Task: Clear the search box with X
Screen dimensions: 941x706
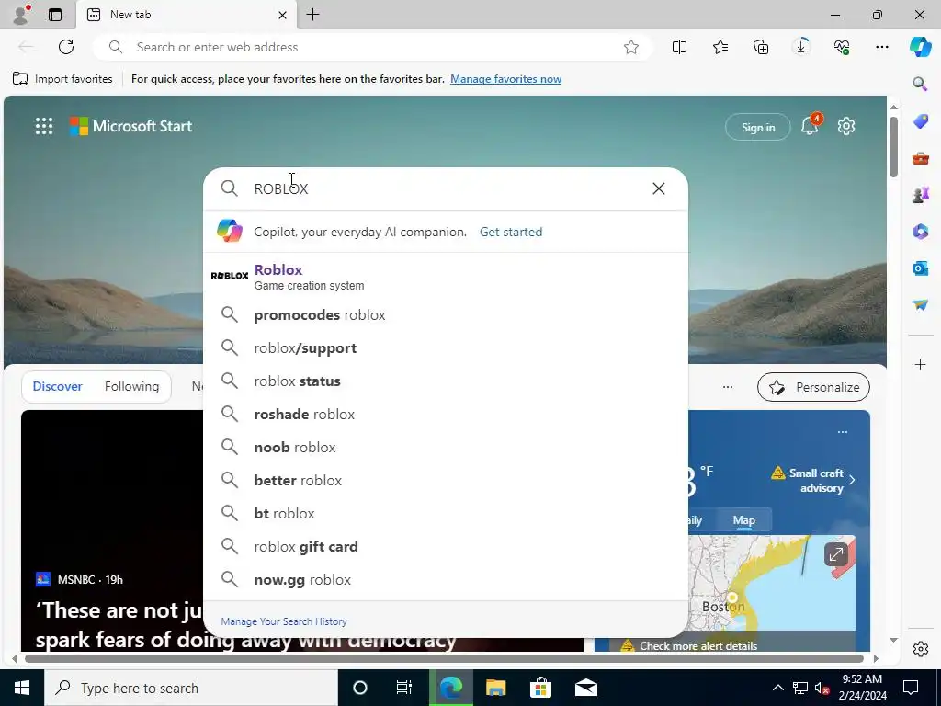Action: tap(658, 188)
